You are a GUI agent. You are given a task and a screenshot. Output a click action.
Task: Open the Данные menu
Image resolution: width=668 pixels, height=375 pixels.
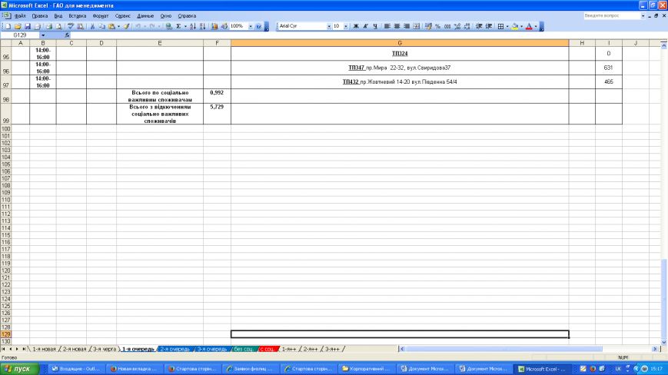point(145,15)
